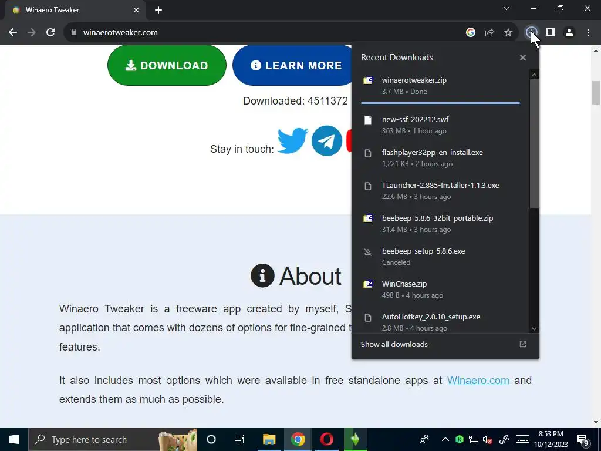The width and height of the screenshot is (601, 451).
Task: Go back using the browser back arrow
Action: pyautogui.click(x=13, y=33)
